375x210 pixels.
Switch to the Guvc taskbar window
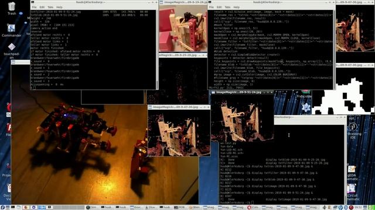pyautogui.click(x=137, y=208)
